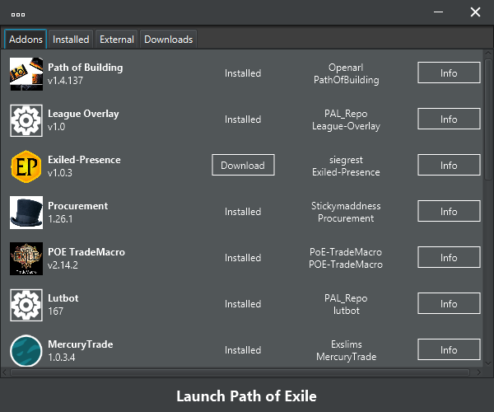Click siegrest Exiled-Presence repo text
The image size is (494, 412).
click(347, 166)
